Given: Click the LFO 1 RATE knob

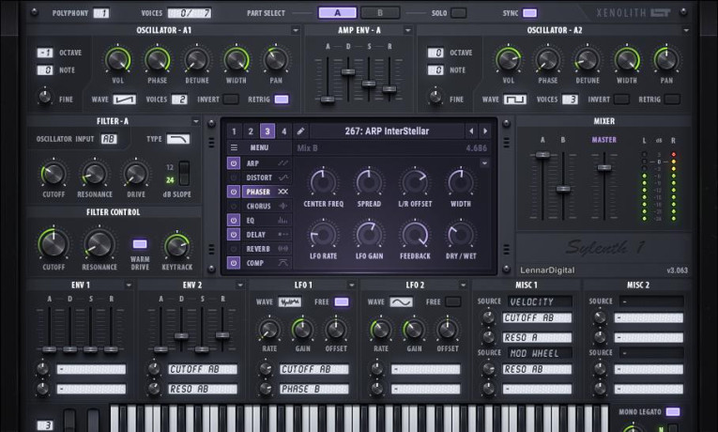Looking at the screenshot, I should pyautogui.click(x=269, y=330).
